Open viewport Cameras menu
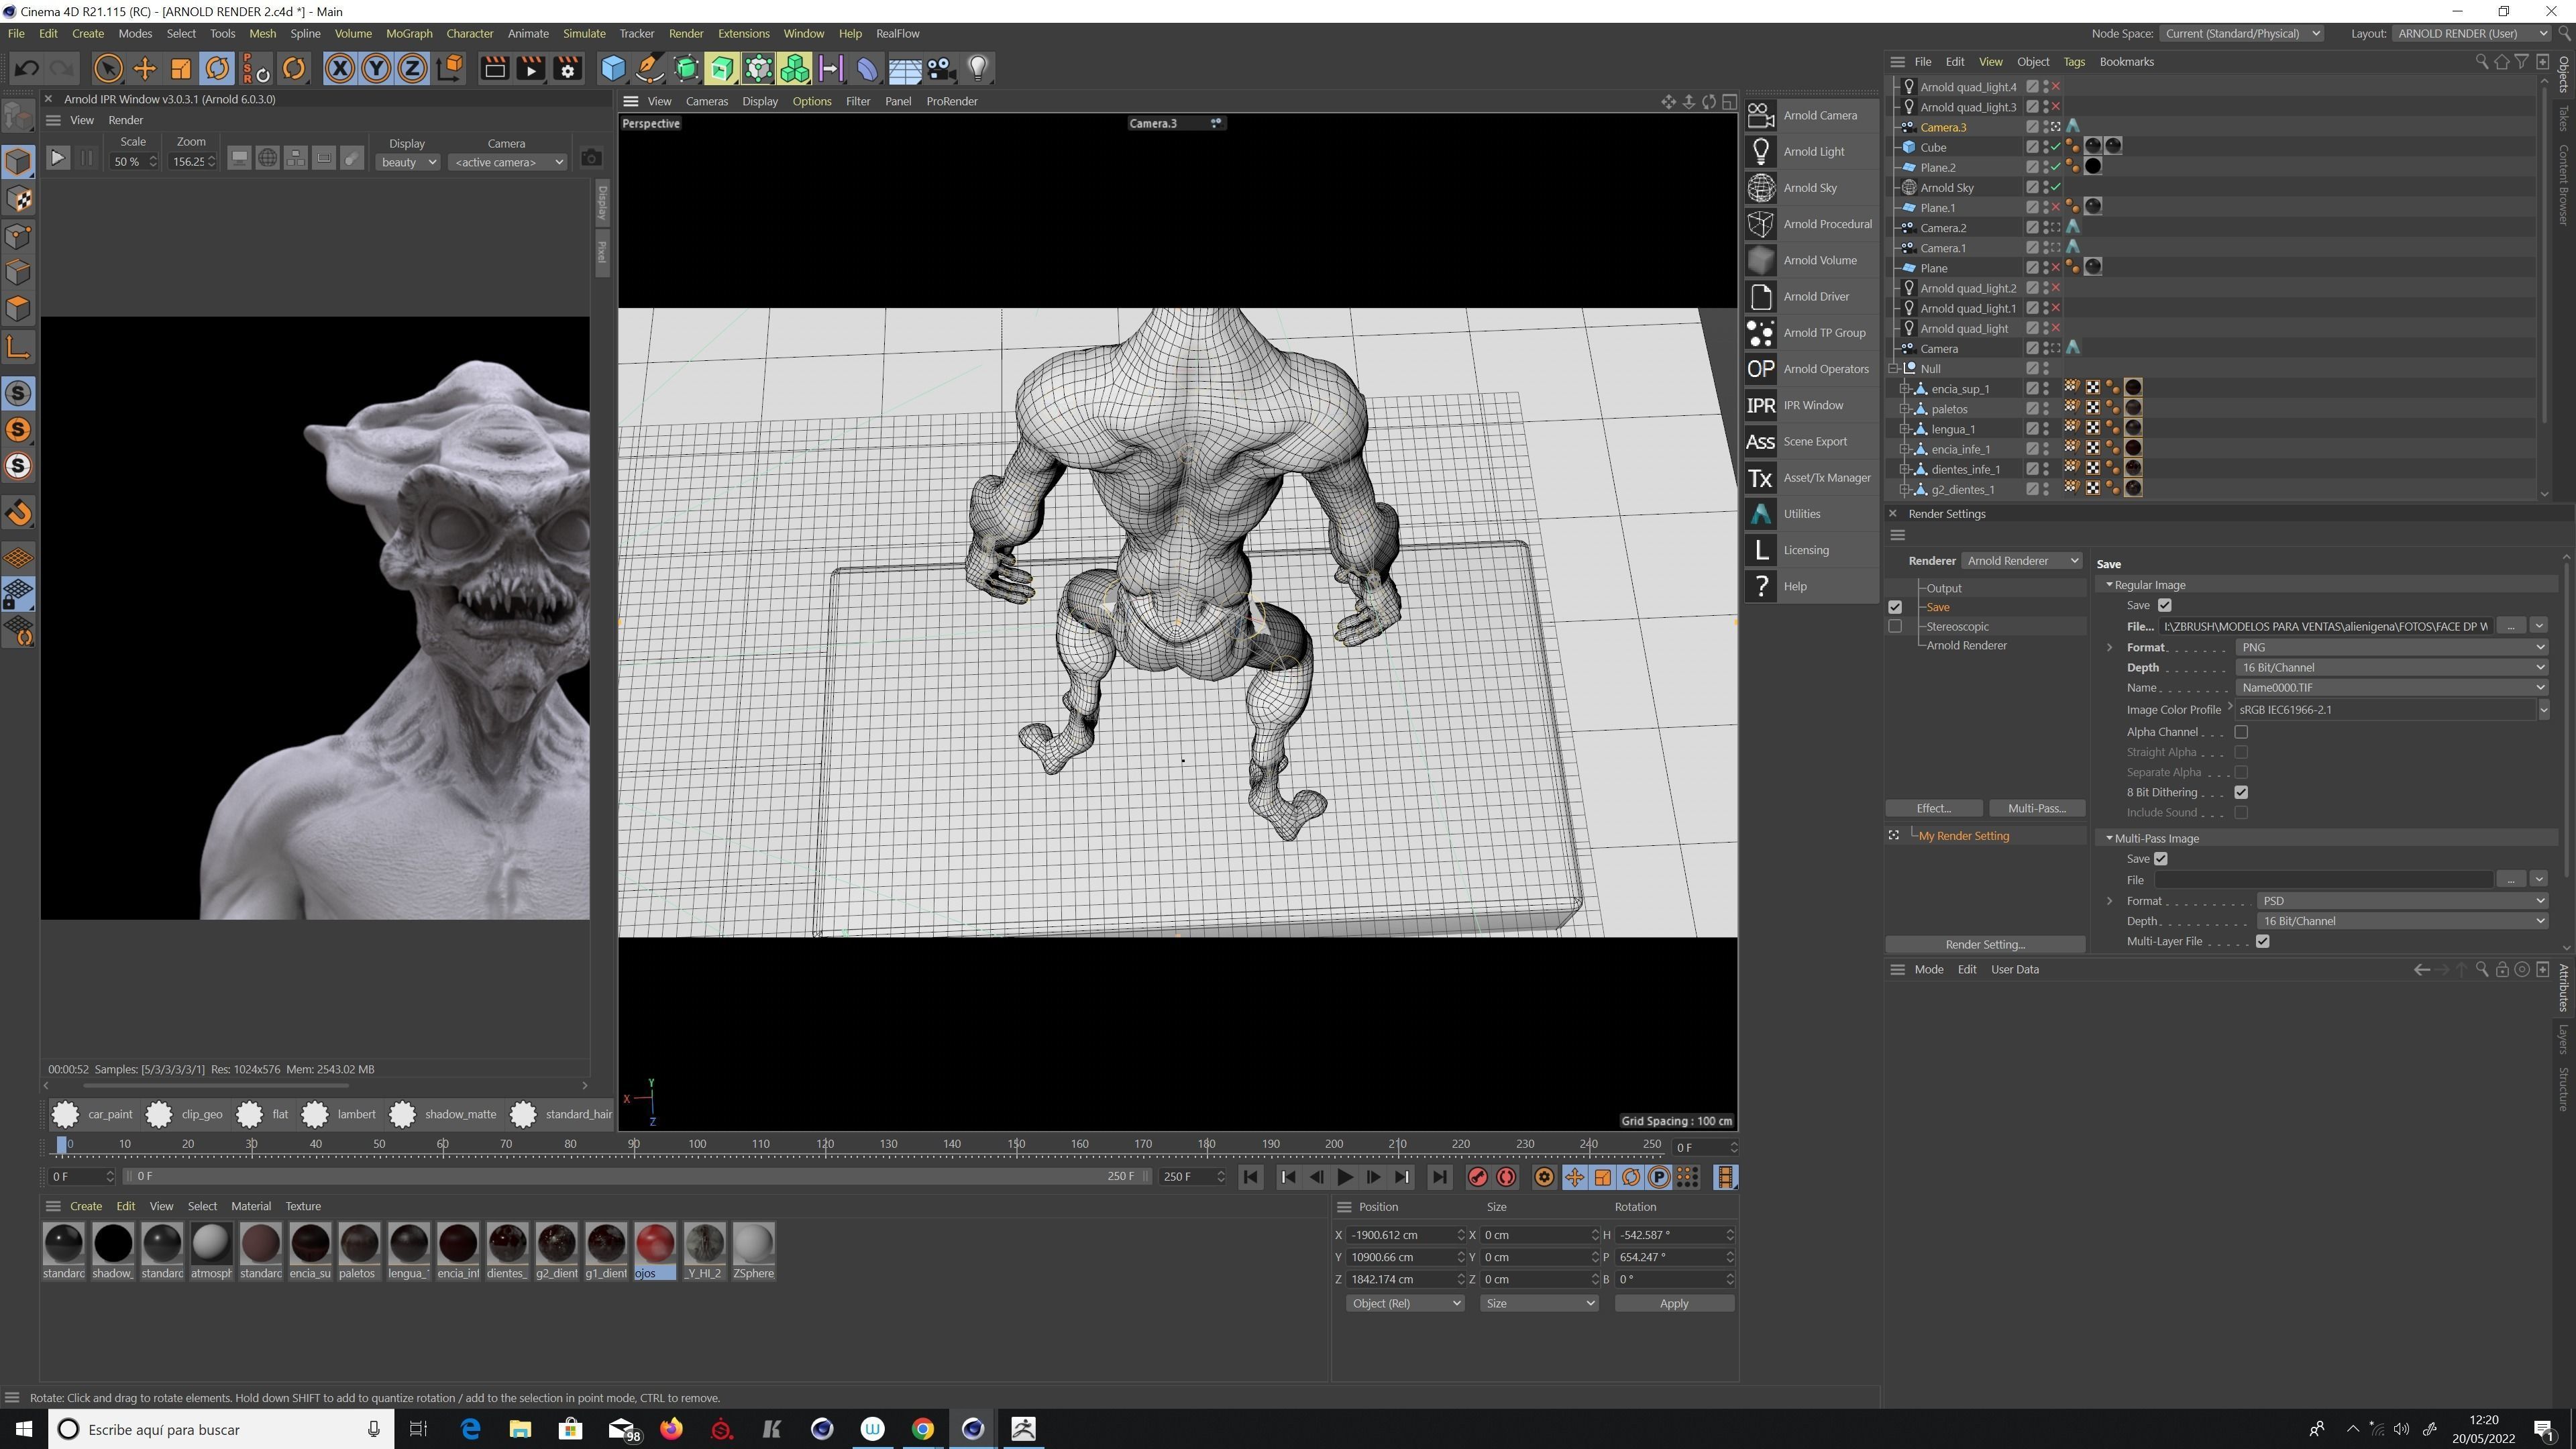 pyautogui.click(x=706, y=101)
